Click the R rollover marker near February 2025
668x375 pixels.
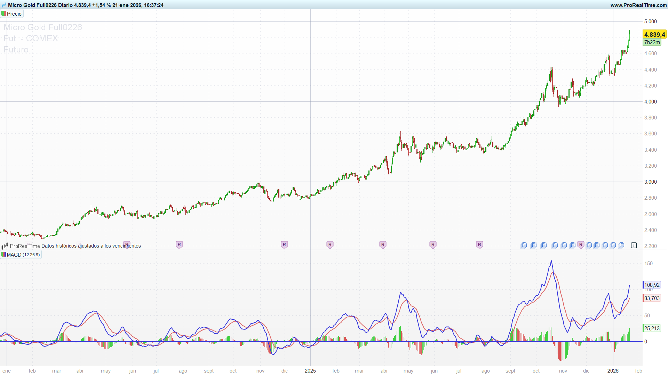point(330,245)
